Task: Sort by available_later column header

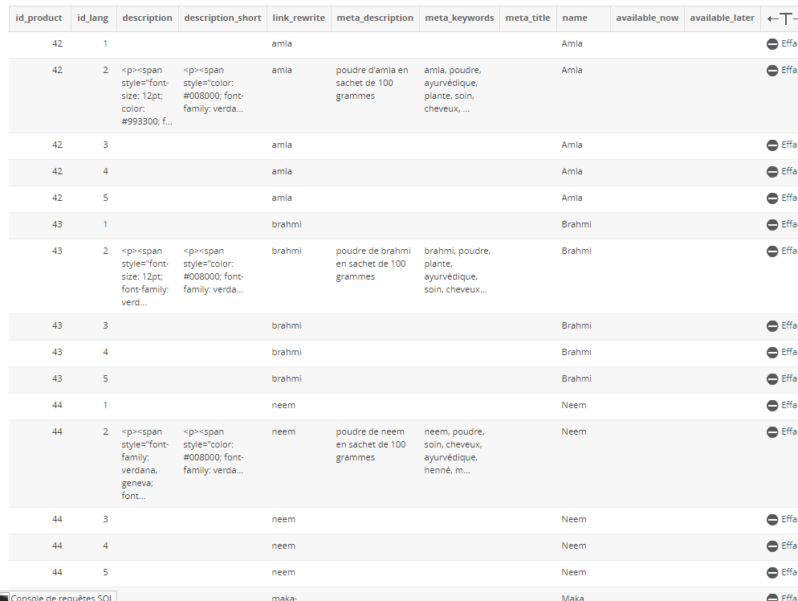Action: click(x=722, y=18)
